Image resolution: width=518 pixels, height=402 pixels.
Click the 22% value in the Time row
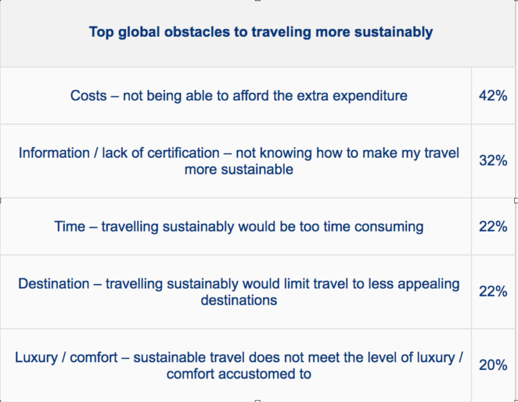pos(493,227)
